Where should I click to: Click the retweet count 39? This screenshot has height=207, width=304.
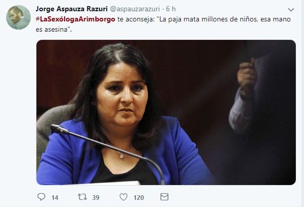pyautogui.click(x=96, y=197)
